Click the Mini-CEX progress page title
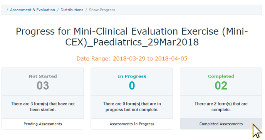This screenshot has height=140, width=265. tap(132, 37)
